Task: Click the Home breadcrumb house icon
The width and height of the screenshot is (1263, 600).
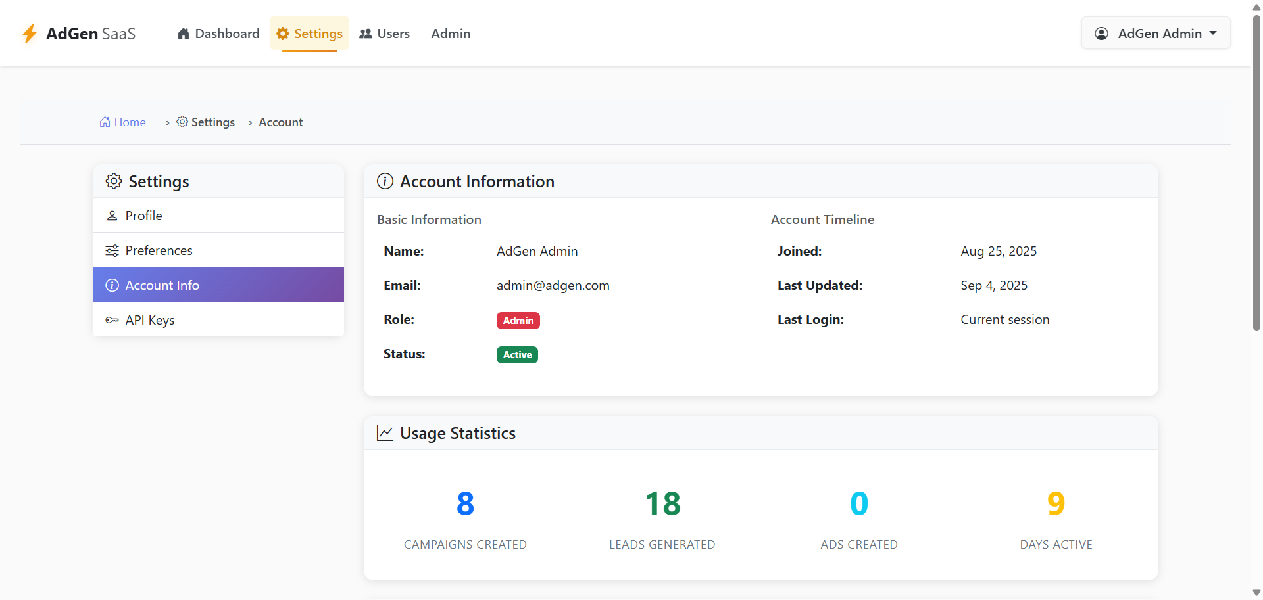Action: coord(105,122)
